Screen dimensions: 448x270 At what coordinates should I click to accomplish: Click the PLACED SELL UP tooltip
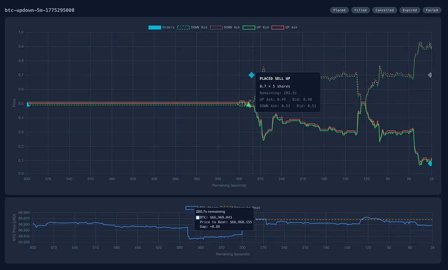[288, 92]
